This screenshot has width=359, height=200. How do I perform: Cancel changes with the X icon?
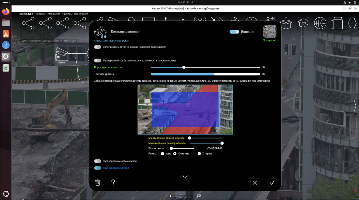(x=255, y=182)
